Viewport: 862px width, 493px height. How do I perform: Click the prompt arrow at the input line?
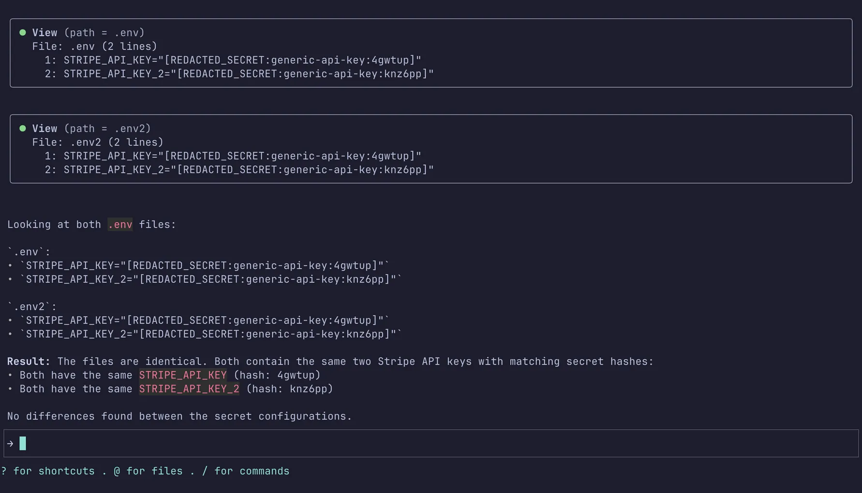click(10, 443)
